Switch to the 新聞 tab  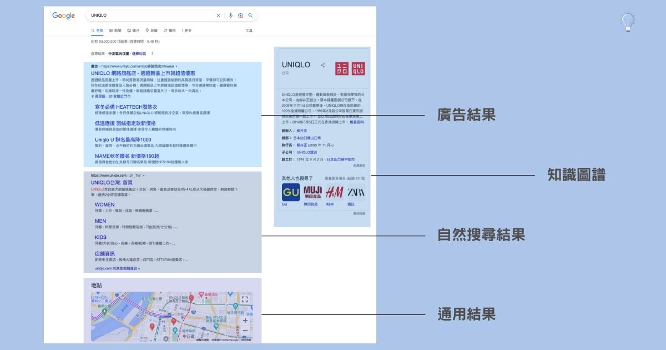pyautogui.click(x=117, y=31)
